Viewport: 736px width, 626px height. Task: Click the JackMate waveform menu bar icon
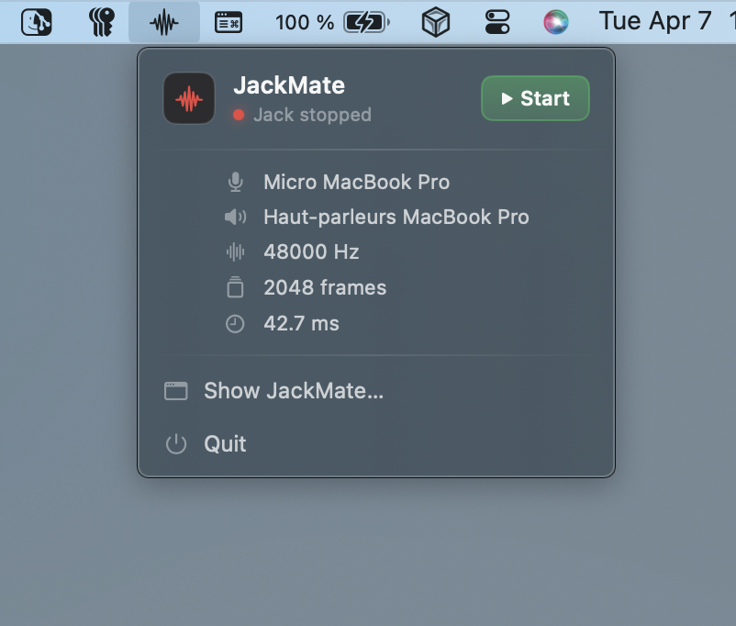tap(163, 22)
